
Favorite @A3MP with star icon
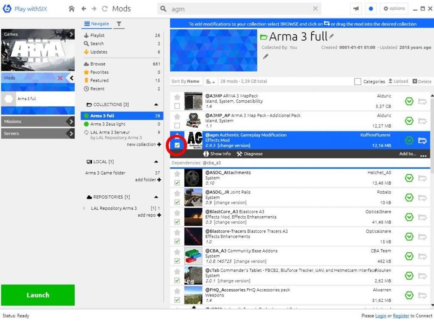point(177,97)
